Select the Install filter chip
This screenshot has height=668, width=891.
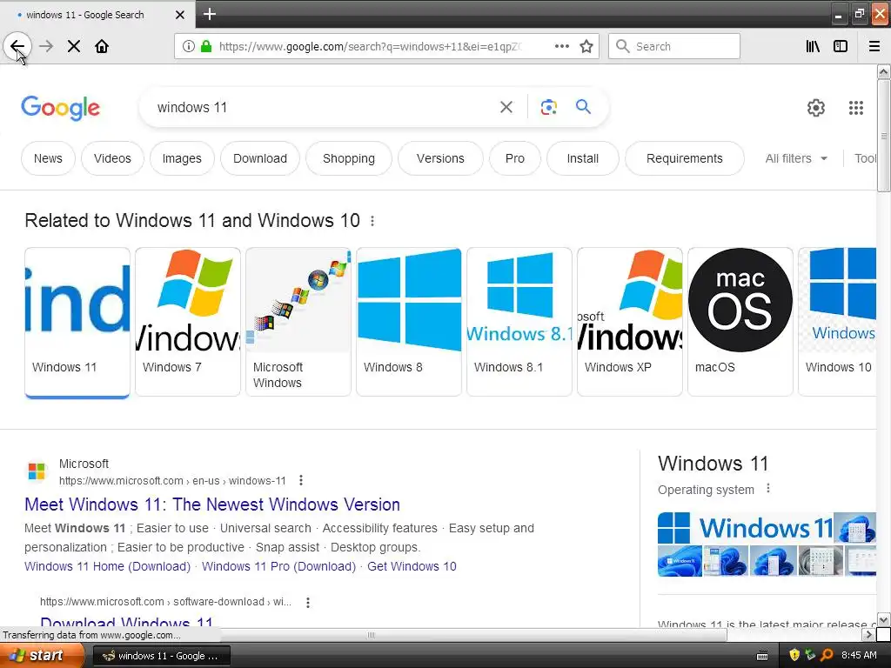point(582,158)
